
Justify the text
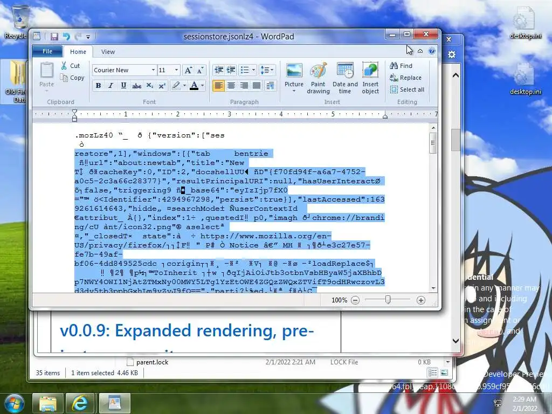(x=257, y=86)
